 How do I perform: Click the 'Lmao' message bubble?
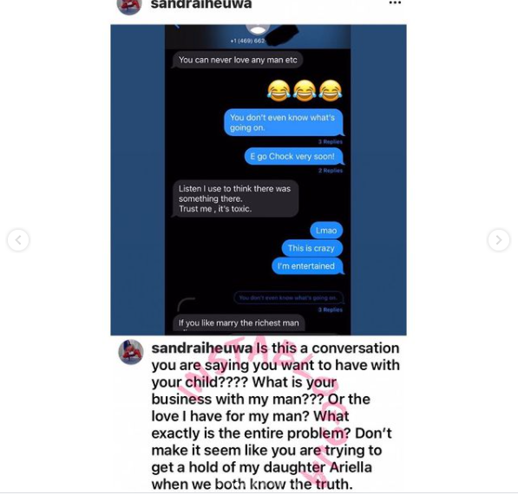[x=326, y=231]
